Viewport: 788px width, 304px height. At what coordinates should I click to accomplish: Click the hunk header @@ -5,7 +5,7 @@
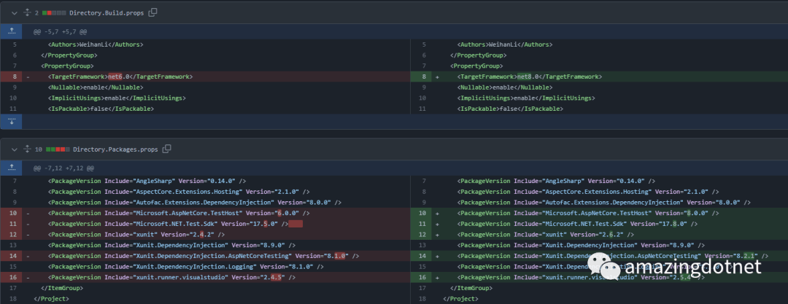point(61,31)
